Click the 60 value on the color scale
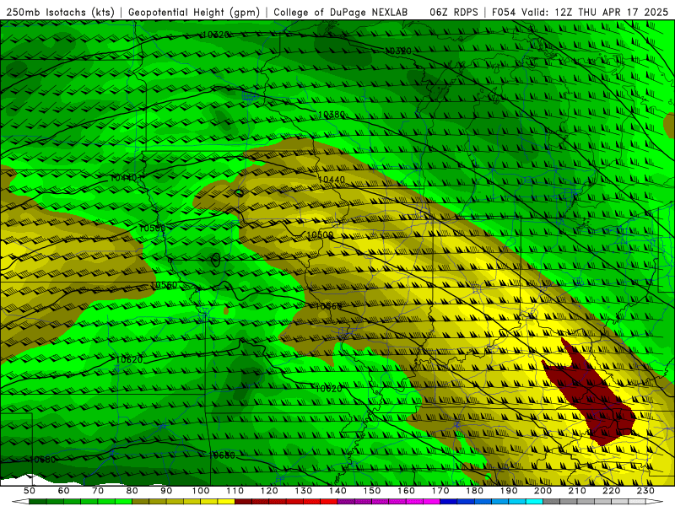 [x=63, y=491]
